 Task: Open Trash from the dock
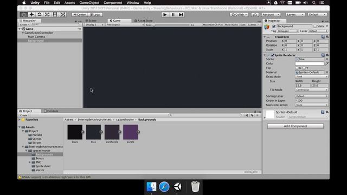click(x=195, y=186)
